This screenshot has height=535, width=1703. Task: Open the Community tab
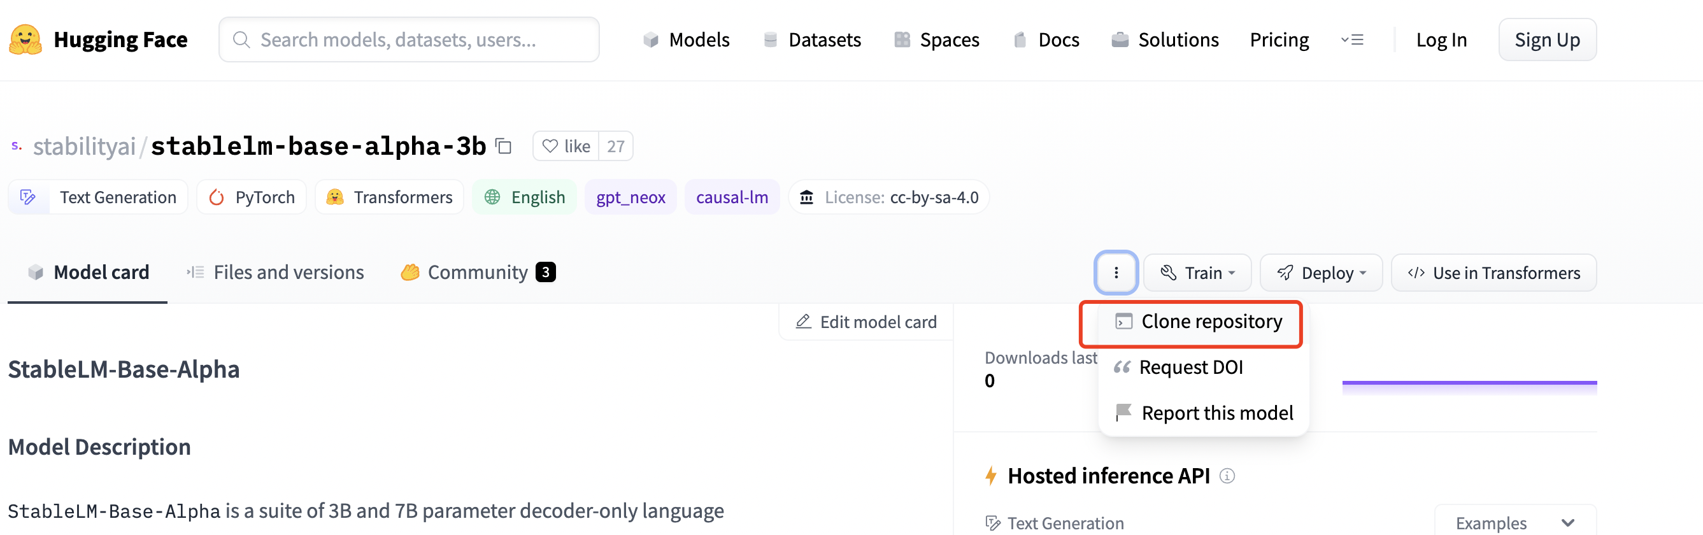tap(477, 273)
